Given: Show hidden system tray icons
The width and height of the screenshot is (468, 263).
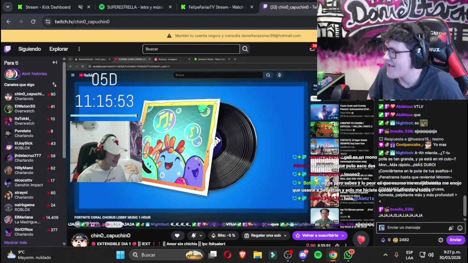Looking at the screenshot, I should [385, 255].
